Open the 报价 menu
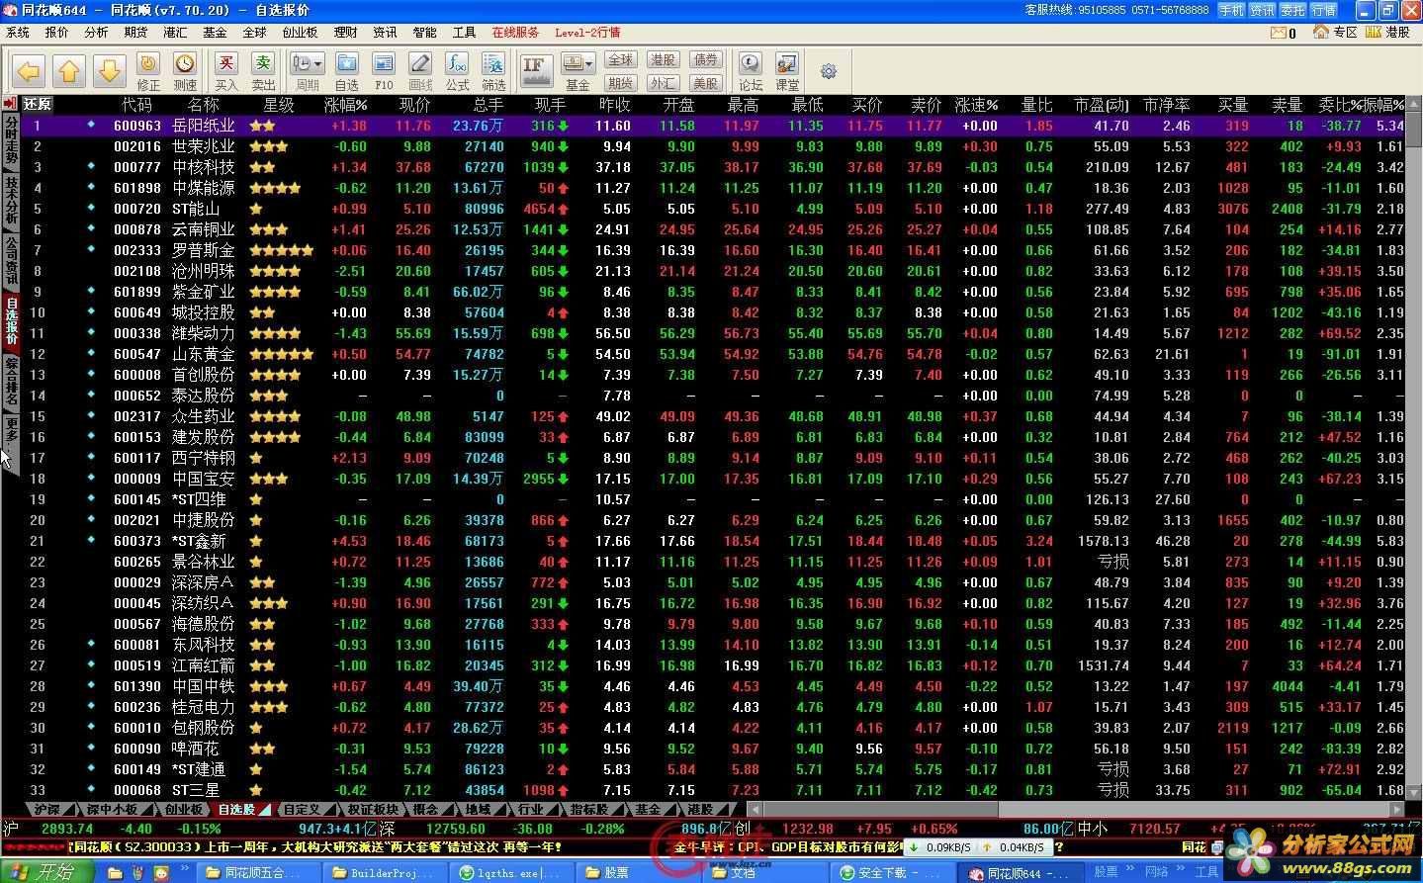This screenshot has width=1423, height=883. [x=57, y=33]
